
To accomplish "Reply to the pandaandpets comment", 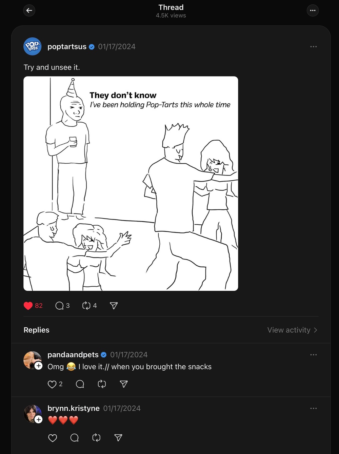I will point(80,384).
